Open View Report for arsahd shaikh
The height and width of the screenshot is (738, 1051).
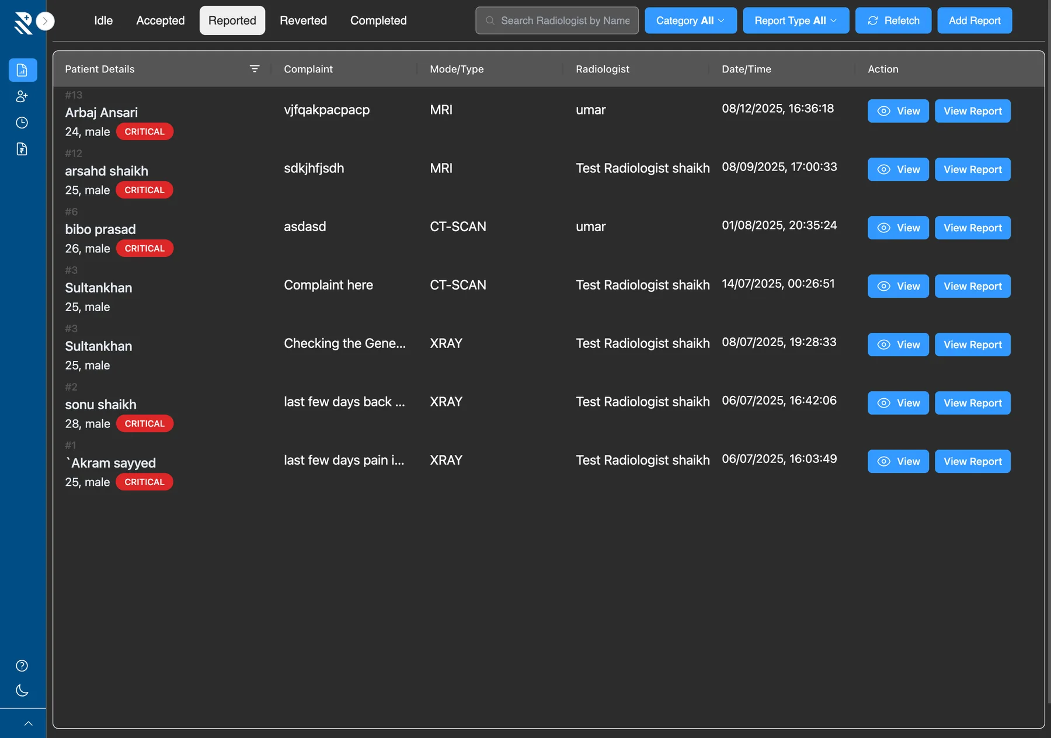(973, 169)
